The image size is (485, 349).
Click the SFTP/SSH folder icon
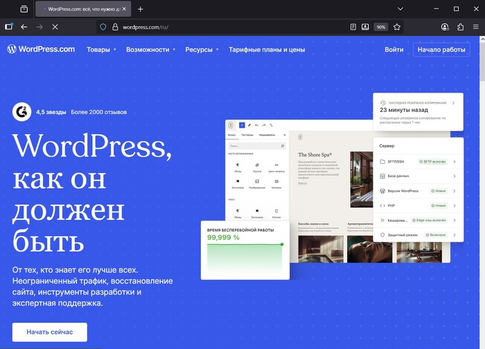382,162
